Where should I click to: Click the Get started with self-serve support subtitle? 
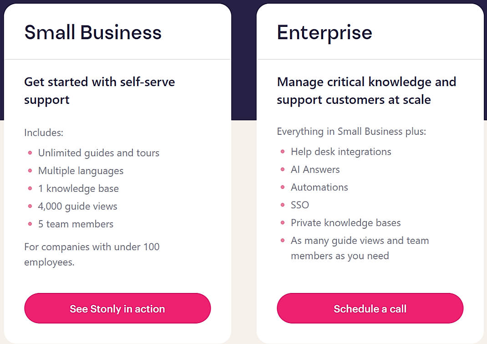(x=100, y=91)
